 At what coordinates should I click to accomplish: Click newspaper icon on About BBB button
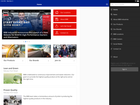57,19
